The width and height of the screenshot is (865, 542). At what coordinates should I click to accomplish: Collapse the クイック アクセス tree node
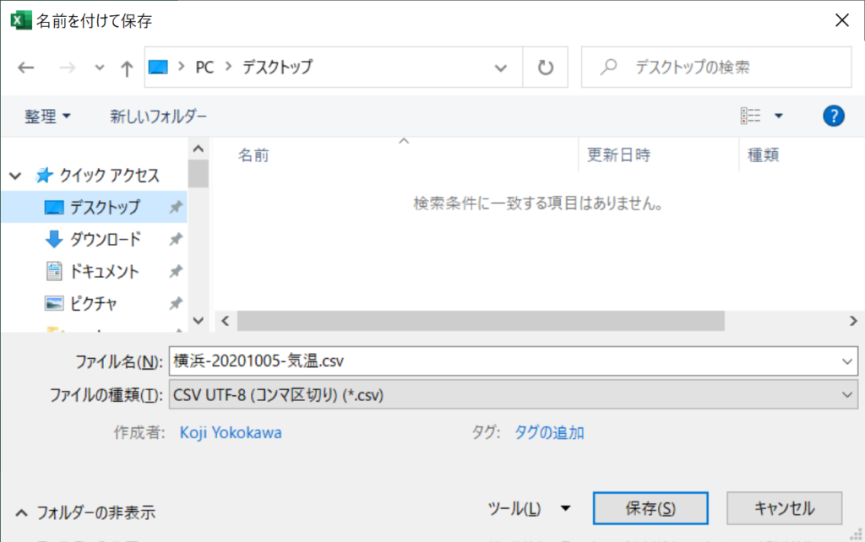click(15, 176)
